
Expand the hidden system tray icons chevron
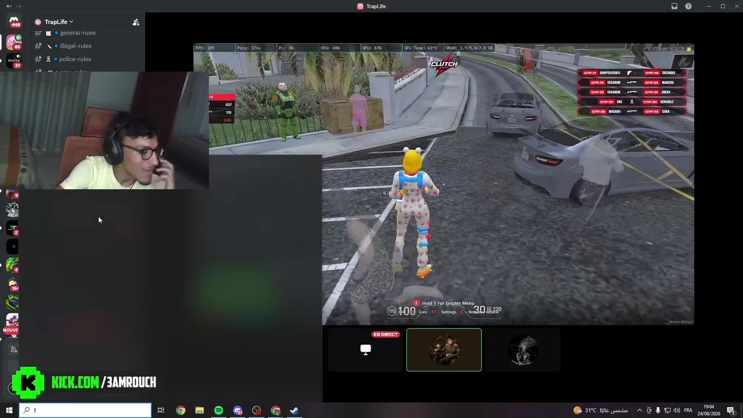click(640, 410)
